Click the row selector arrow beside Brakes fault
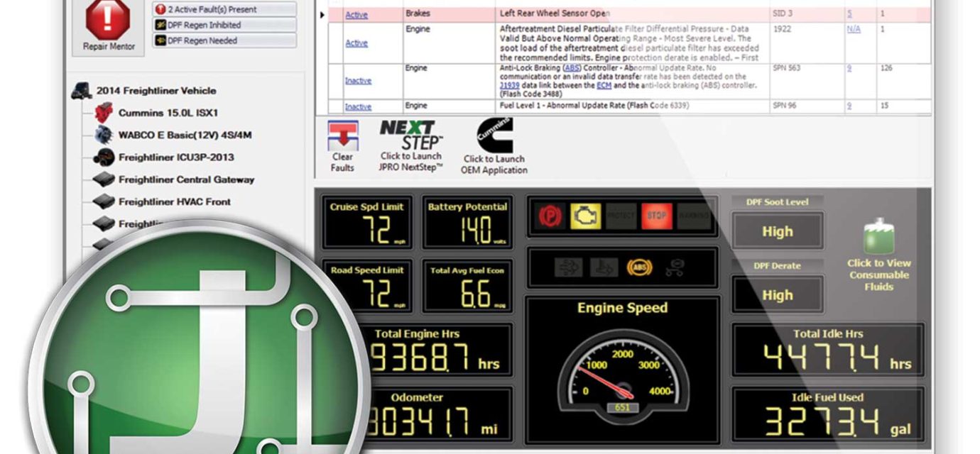The height and width of the screenshot is (454, 980). (x=322, y=14)
